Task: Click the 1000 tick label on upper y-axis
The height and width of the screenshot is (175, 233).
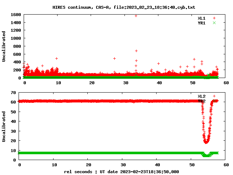Action: click(16, 38)
